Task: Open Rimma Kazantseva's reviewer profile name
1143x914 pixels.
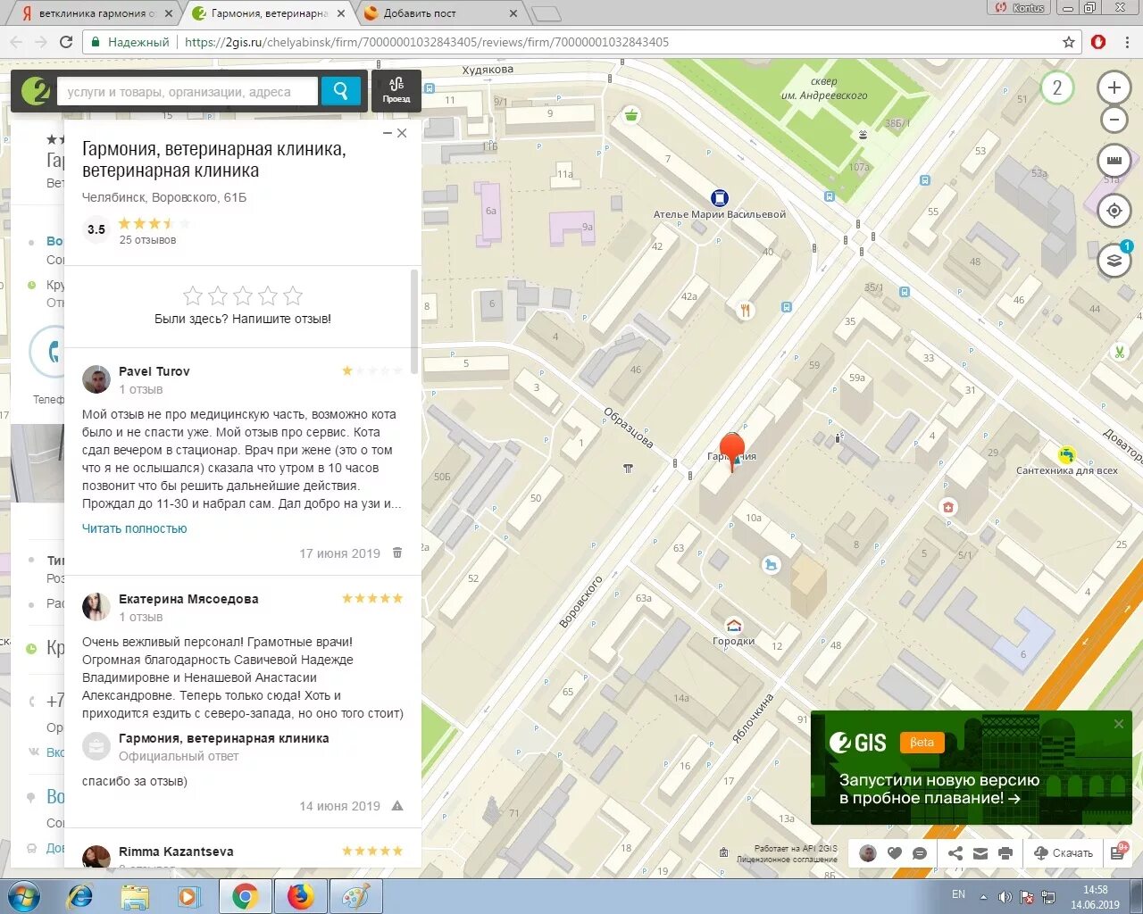Action: 176,852
